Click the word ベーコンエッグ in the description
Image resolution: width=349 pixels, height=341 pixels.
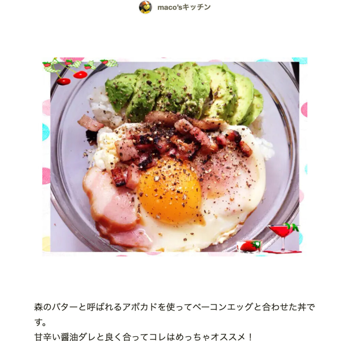pos(223,307)
